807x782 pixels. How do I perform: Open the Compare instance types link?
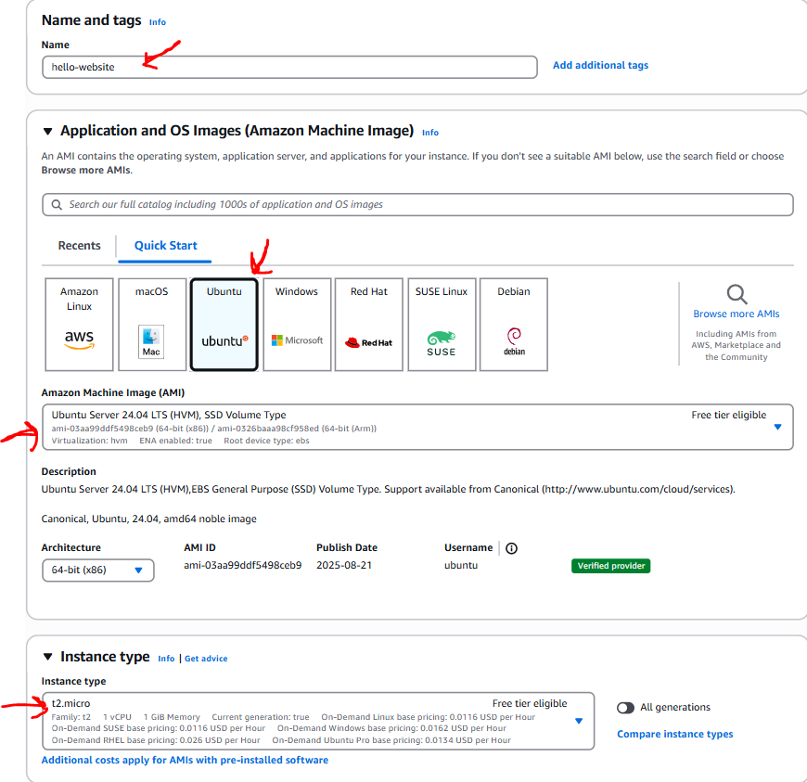(674, 735)
